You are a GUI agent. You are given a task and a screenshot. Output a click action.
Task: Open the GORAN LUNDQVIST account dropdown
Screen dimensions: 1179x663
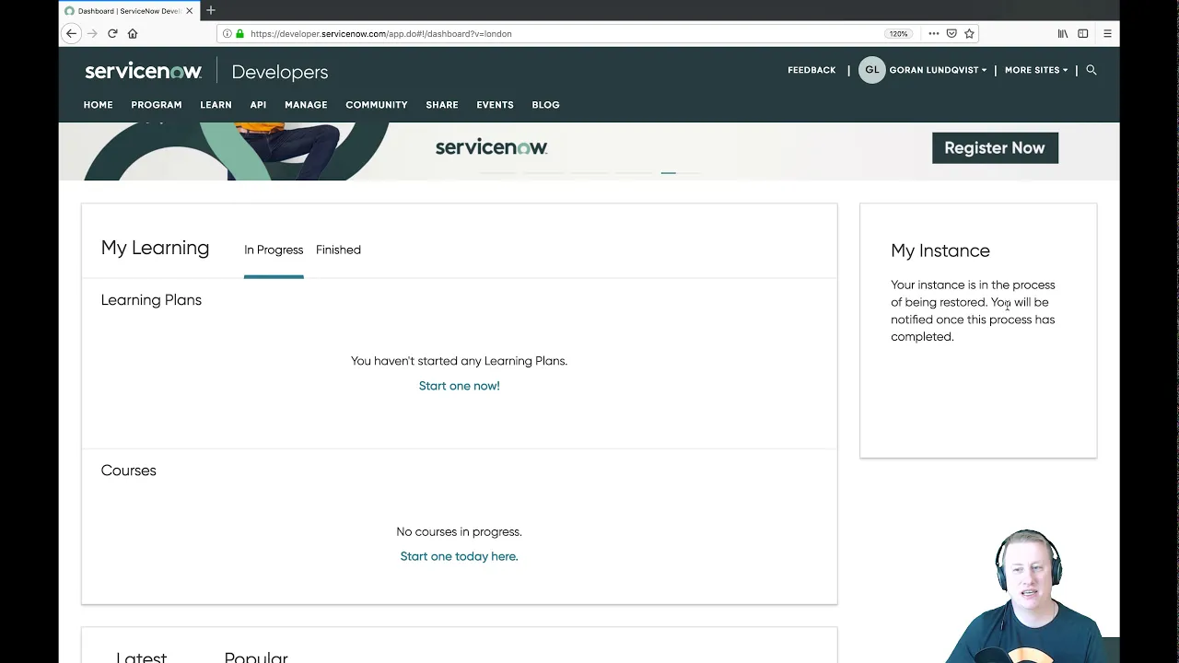(x=937, y=69)
